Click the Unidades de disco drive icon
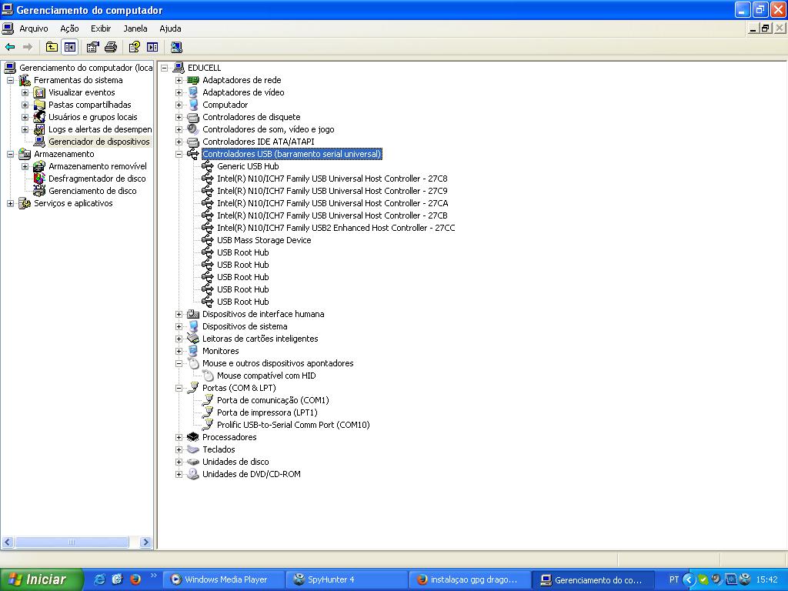Viewport: 788px width, 591px height. tap(193, 462)
